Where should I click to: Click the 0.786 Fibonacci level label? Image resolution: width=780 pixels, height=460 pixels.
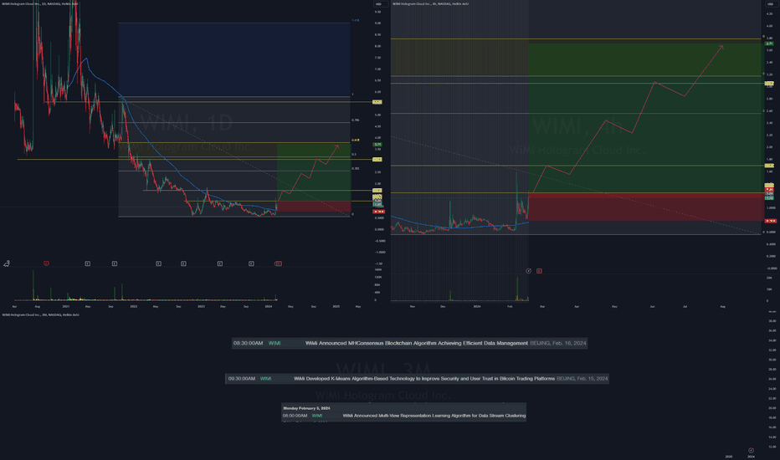click(x=355, y=120)
